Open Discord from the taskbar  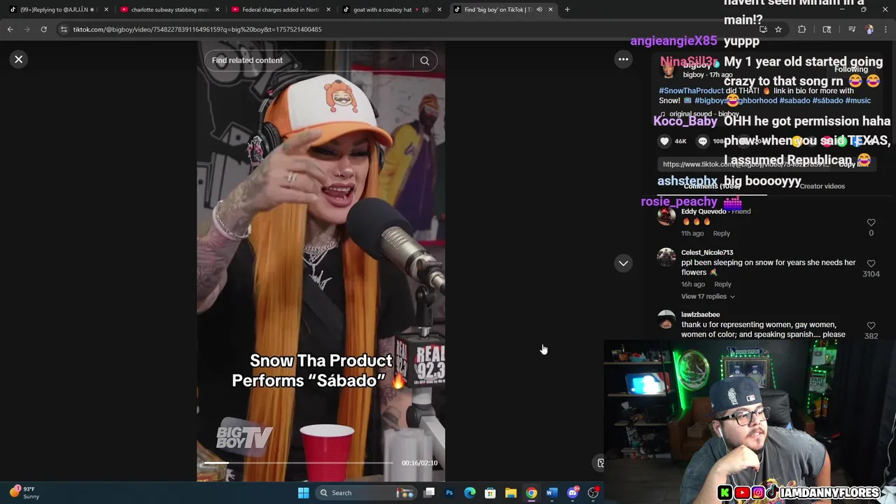[x=573, y=493]
